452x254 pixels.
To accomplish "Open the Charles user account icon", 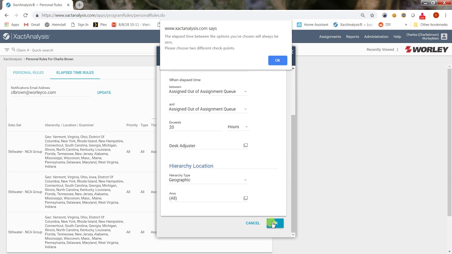I will pyautogui.click(x=444, y=37).
